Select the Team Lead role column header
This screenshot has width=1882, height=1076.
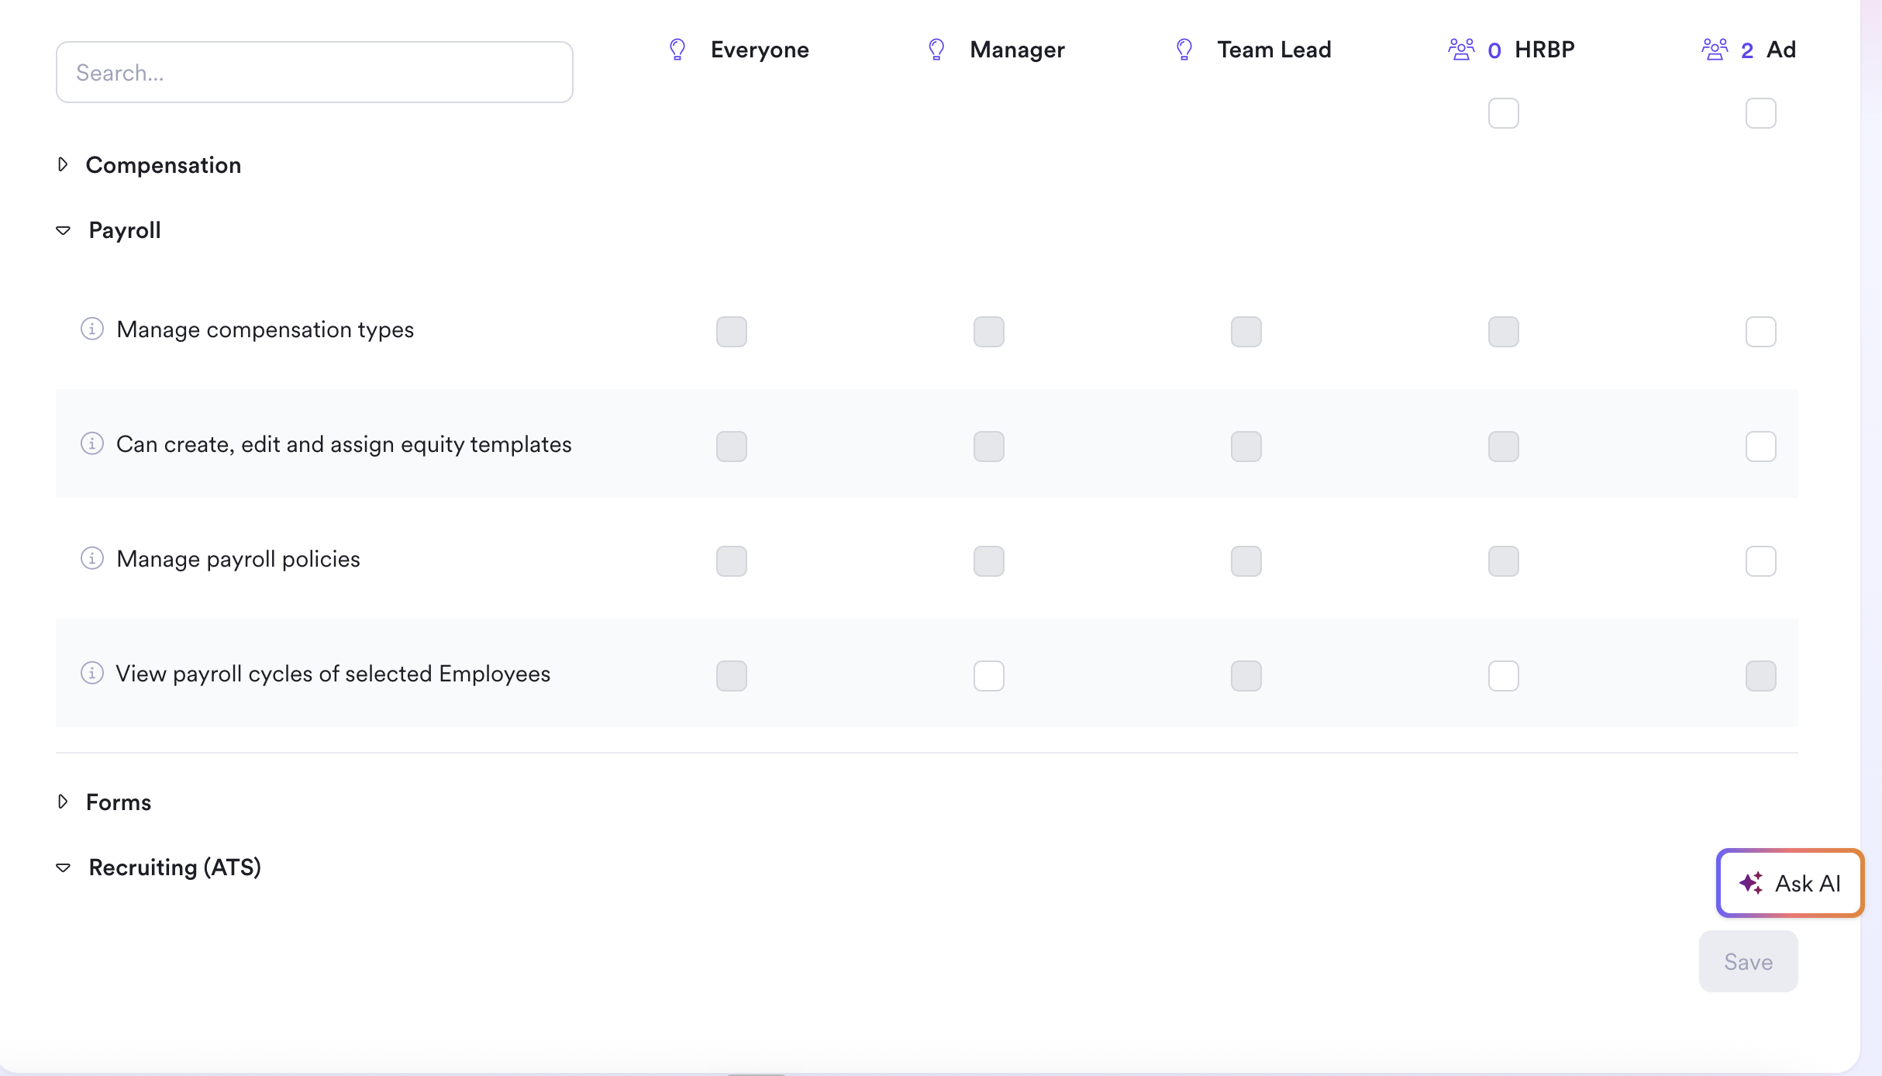point(1274,50)
